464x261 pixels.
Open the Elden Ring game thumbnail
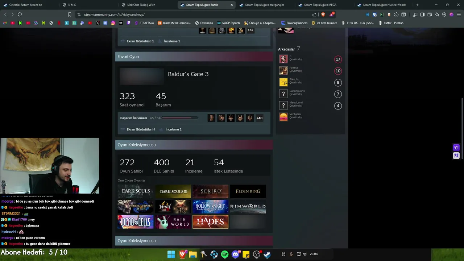pos(248,191)
